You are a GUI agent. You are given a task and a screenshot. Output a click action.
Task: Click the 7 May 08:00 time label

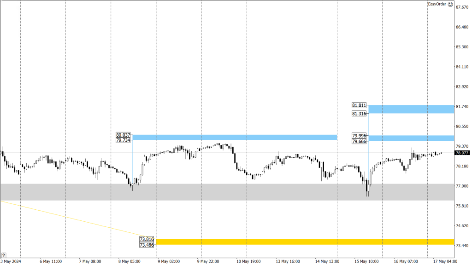90,261
